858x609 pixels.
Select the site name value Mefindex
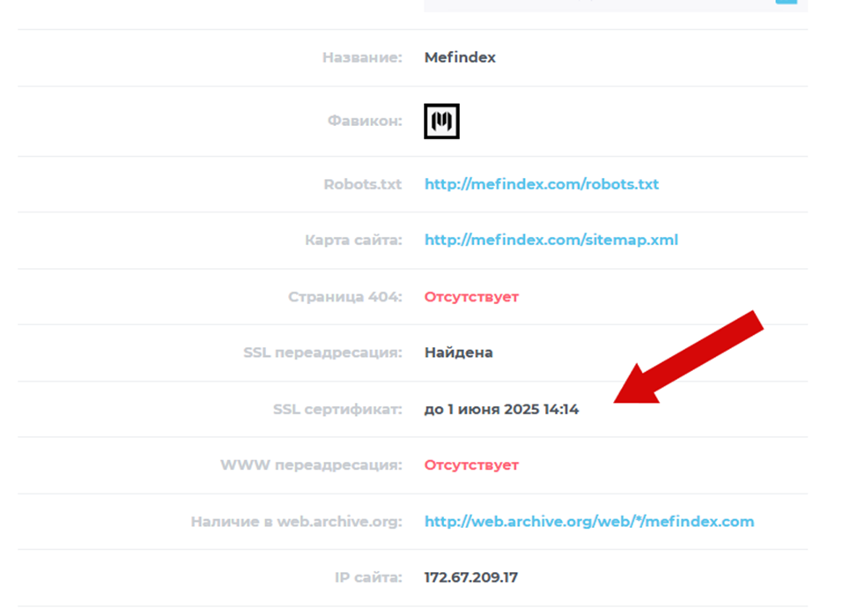tap(460, 57)
